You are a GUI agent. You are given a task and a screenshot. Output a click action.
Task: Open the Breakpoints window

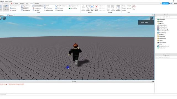(x=37, y=8)
